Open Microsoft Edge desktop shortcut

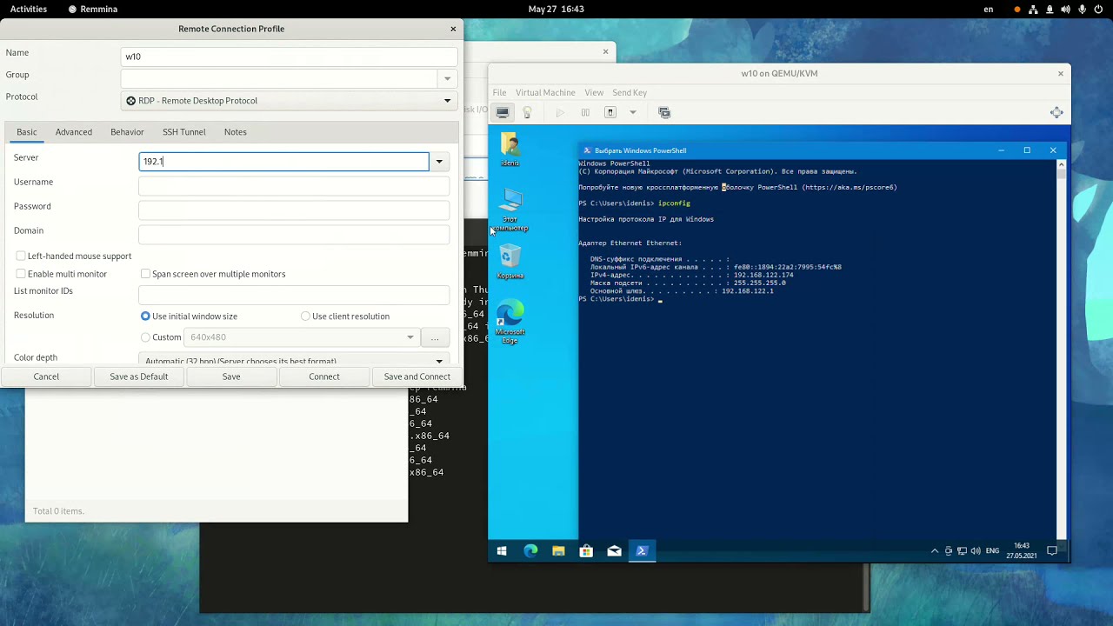(x=510, y=322)
